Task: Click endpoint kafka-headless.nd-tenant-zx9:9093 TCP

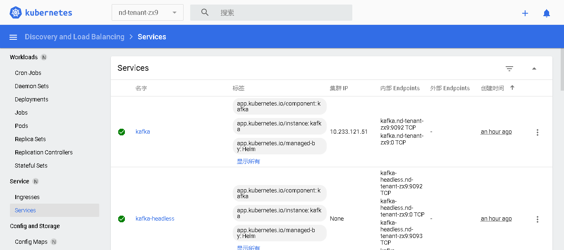Action: (x=401, y=233)
